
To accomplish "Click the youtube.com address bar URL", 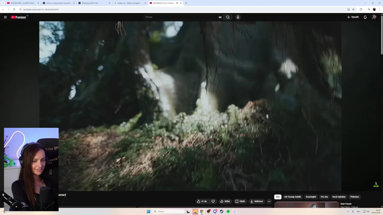I will pos(41,9).
